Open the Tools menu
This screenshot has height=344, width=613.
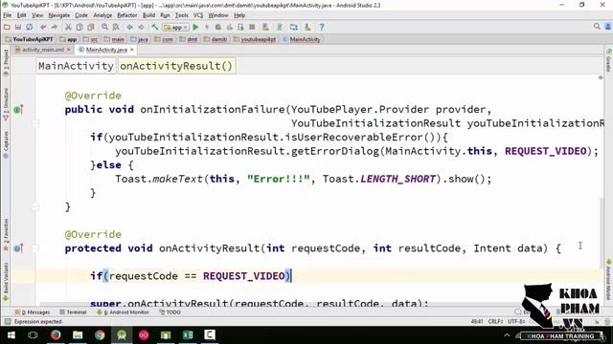click(x=181, y=15)
